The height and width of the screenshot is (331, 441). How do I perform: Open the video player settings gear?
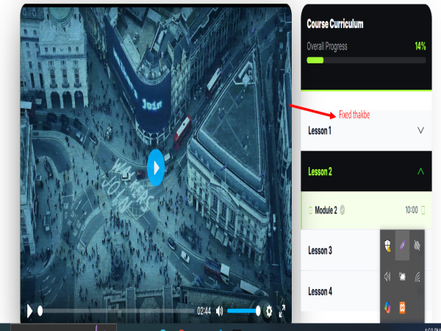pyautogui.click(x=269, y=311)
